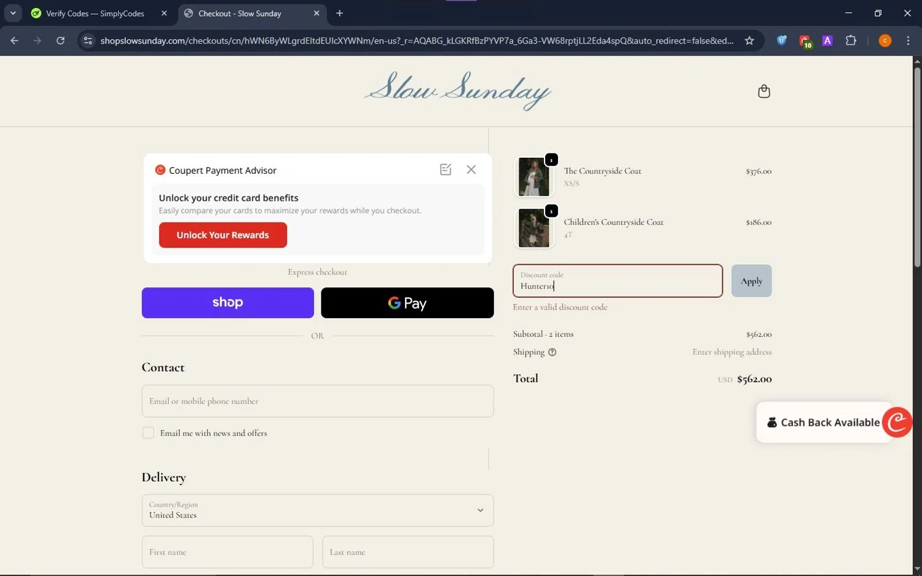Click the Cash Back Available banner

tap(824, 422)
